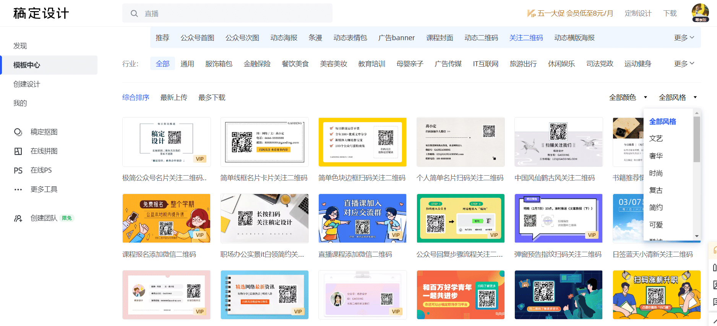Switch to 推荐 tab
717x326 pixels.
click(x=162, y=37)
